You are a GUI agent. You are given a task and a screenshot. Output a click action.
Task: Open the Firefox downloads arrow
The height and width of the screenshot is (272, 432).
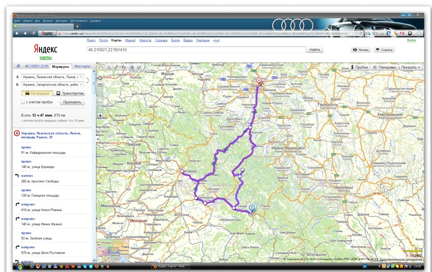tap(419, 33)
